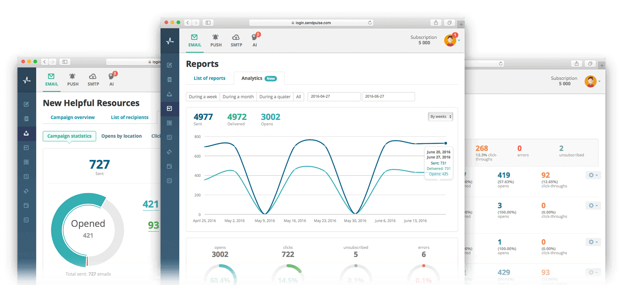625x285 pixels.
Task: Filter During a month
Action: (x=238, y=97)
